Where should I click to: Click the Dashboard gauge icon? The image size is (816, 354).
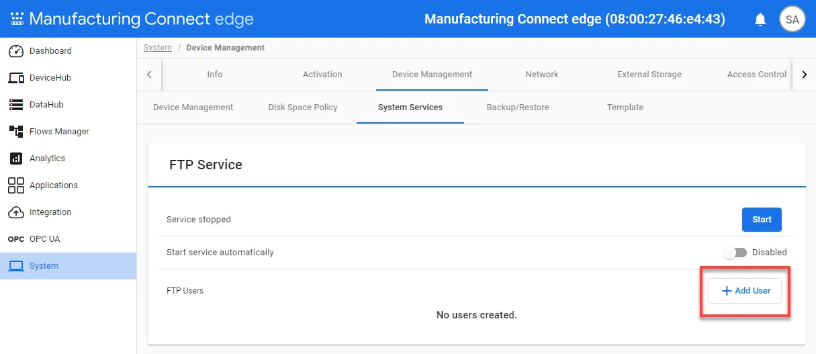coord(16,51)
